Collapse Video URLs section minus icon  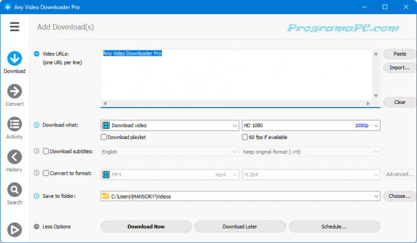point(36,54)
